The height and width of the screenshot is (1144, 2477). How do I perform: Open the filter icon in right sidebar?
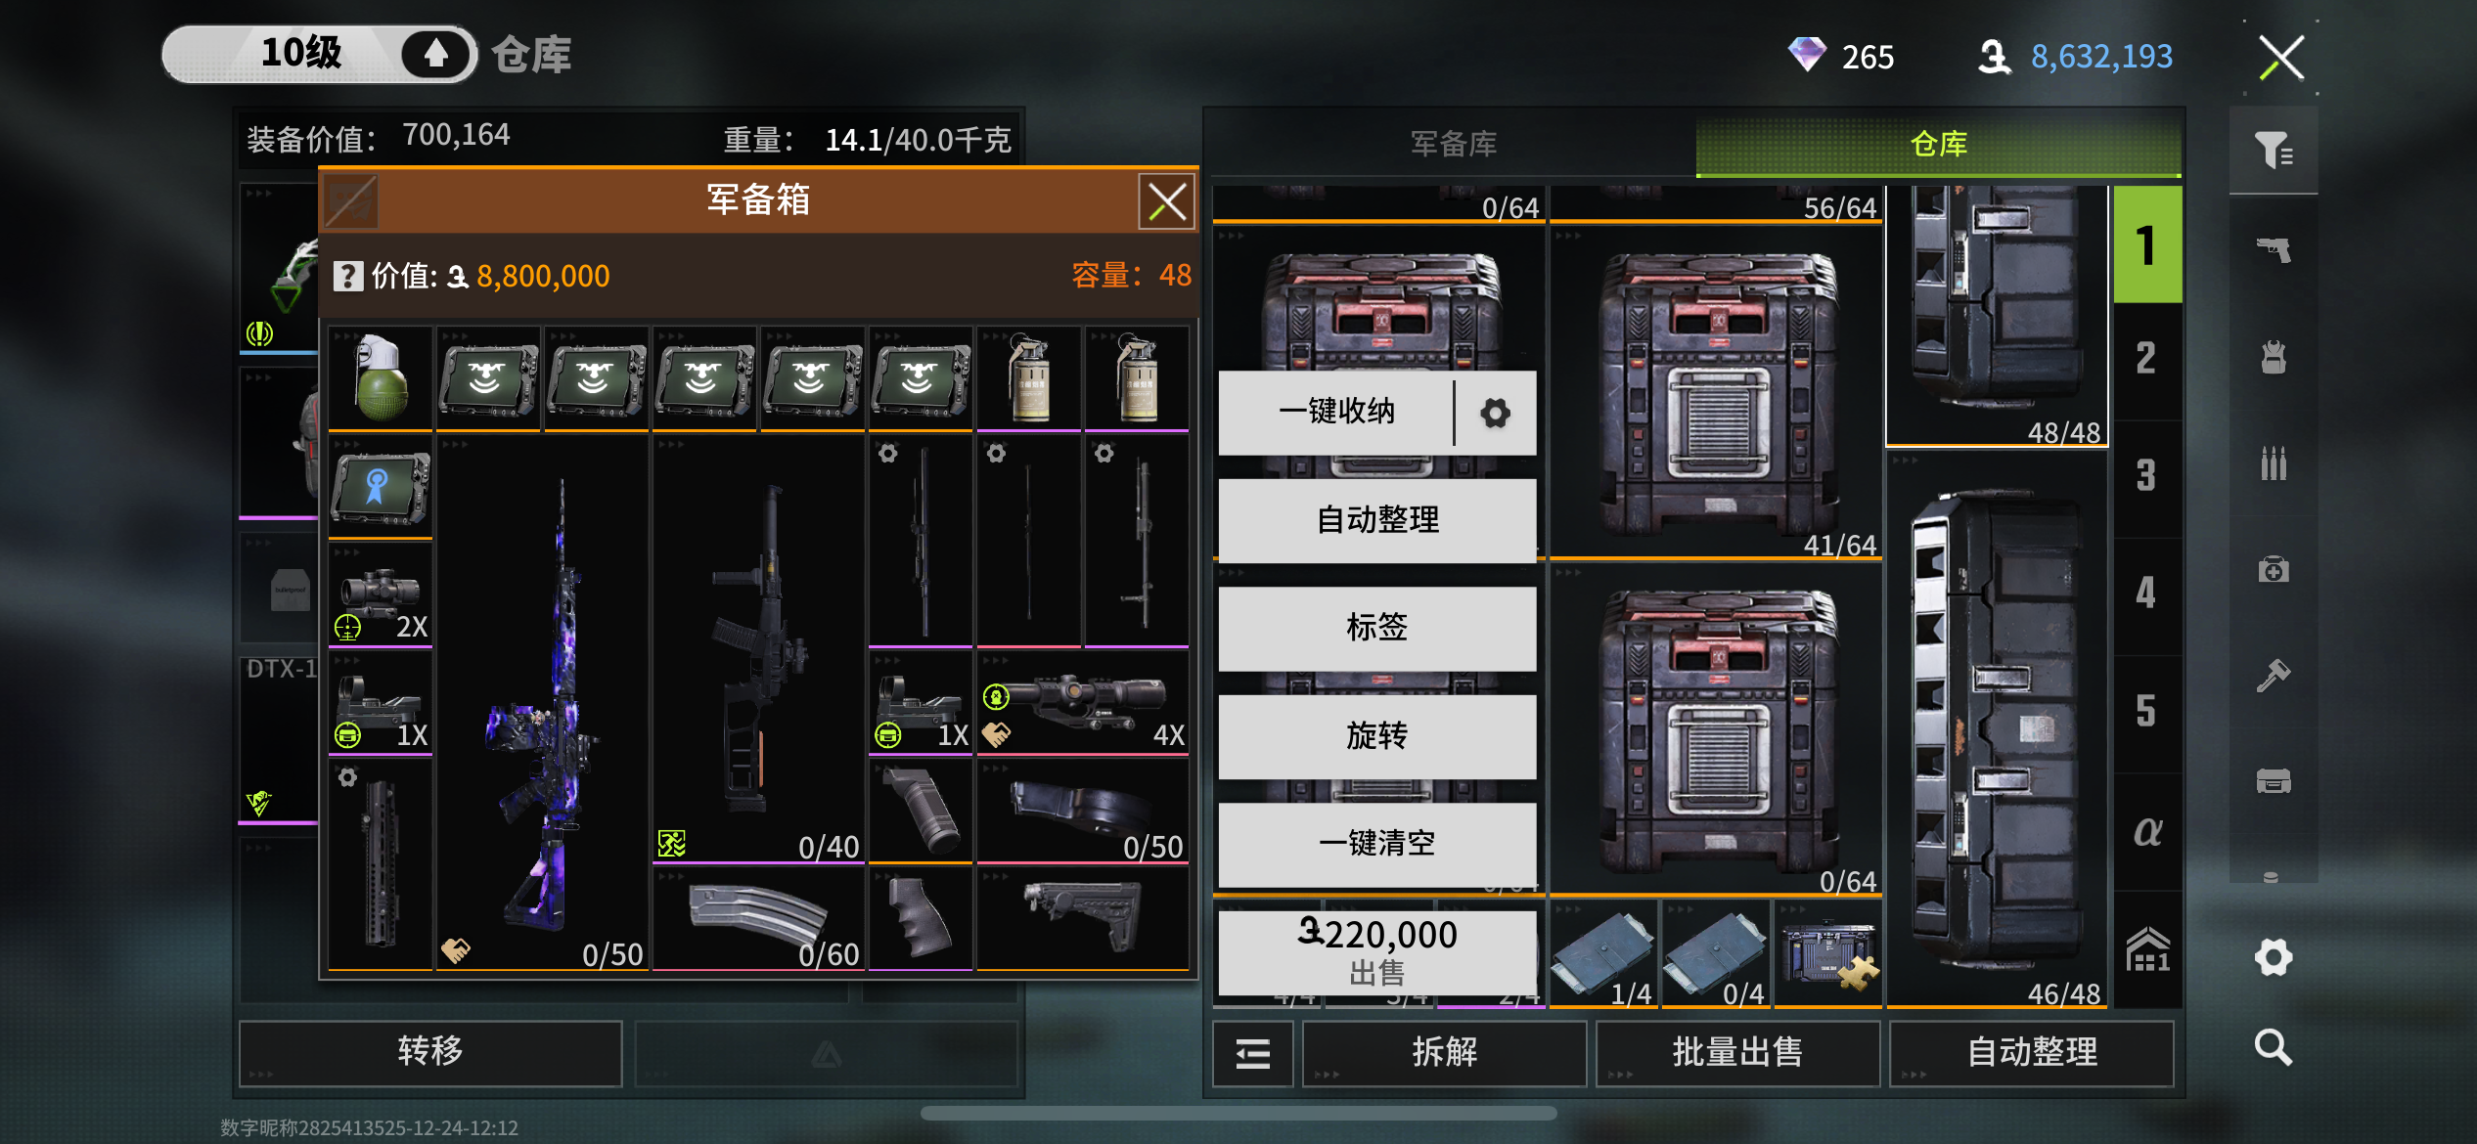pos(2273,151)
